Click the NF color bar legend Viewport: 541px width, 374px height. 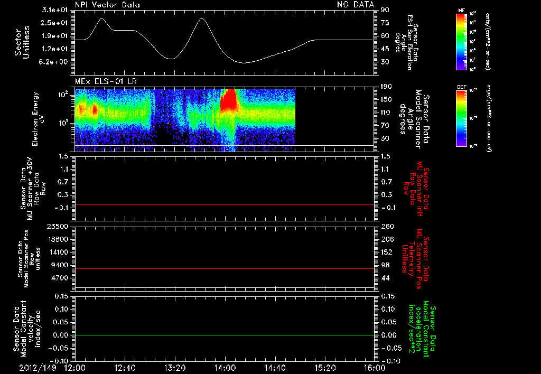[461, 42]
